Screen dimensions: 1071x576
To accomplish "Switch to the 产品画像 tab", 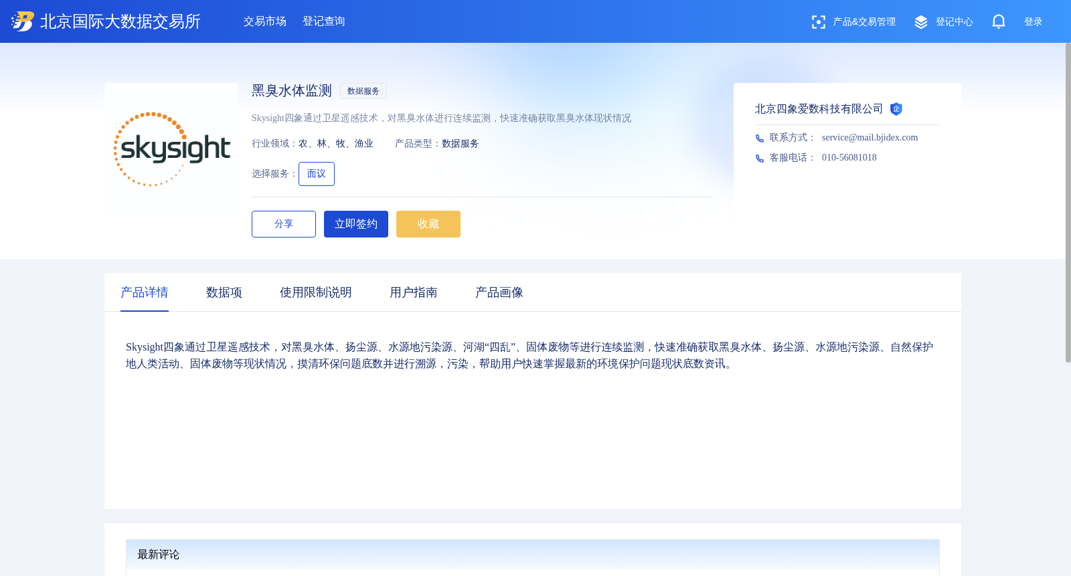I will coord(499,292).
